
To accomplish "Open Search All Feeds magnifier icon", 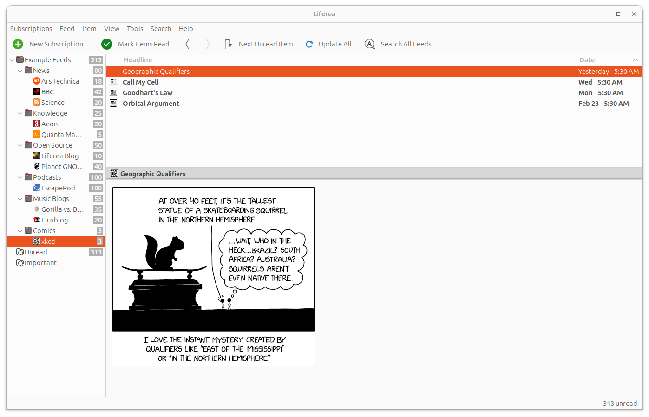I will pyautogui.click(x=370, y=44).
